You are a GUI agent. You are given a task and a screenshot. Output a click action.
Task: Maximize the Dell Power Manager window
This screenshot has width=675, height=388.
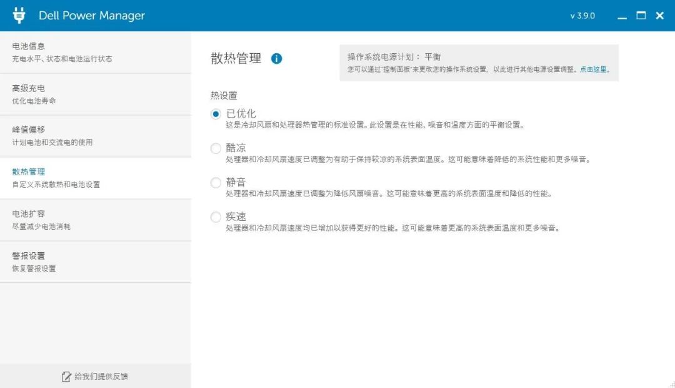[x=641, y=16]
